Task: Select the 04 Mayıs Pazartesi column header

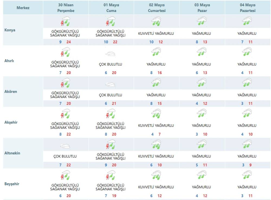Action: [x=247, y=8]
